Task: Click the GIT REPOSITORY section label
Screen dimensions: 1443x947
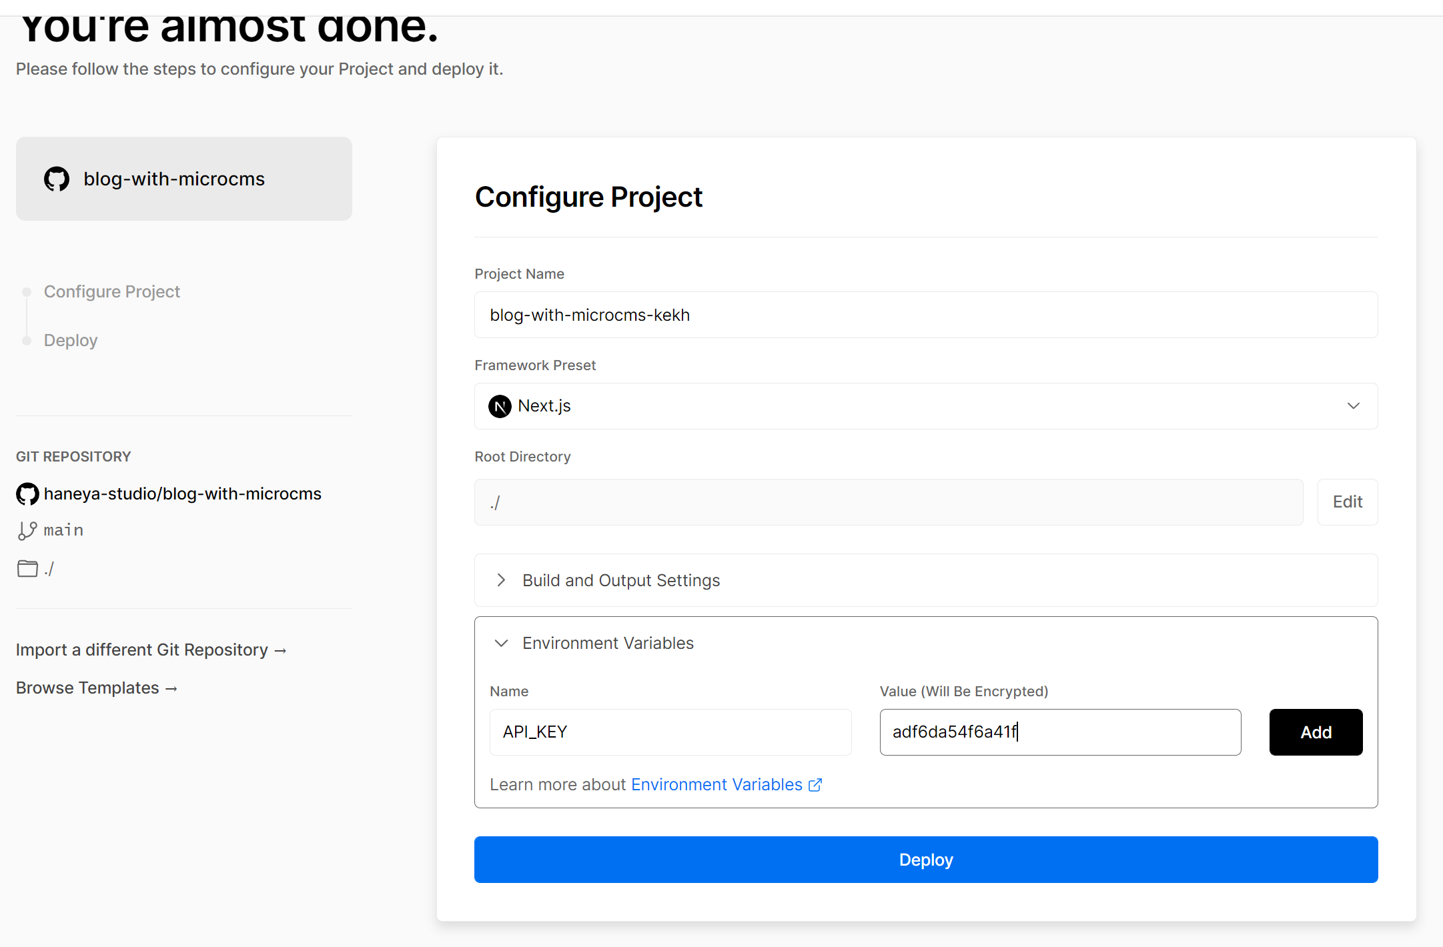Action: pyautogui.click(x=73, y=457)
